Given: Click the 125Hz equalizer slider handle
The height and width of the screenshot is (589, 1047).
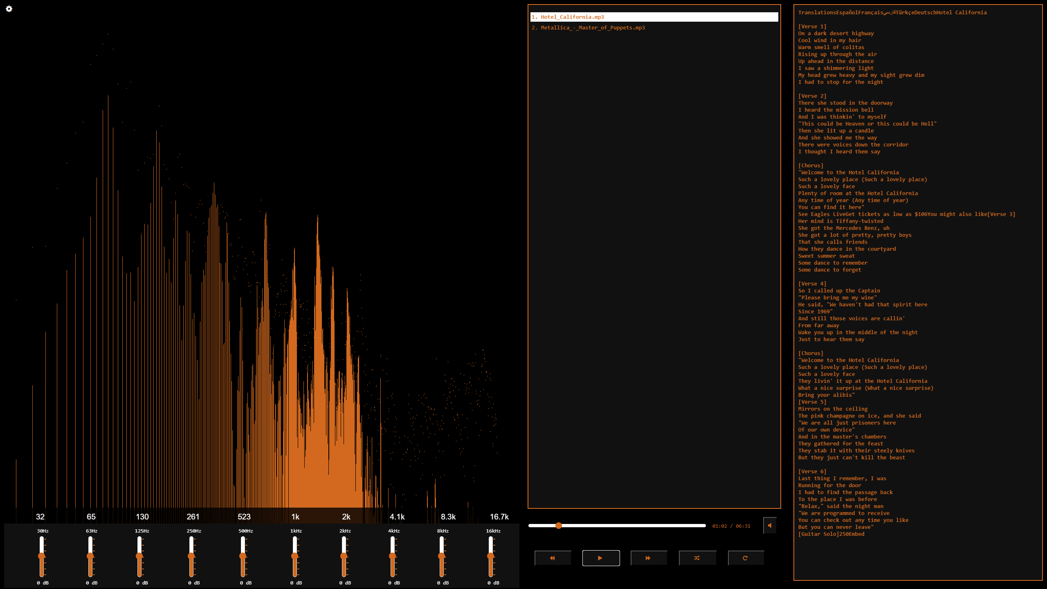Looking at the screenshot, I should (139, 556).
